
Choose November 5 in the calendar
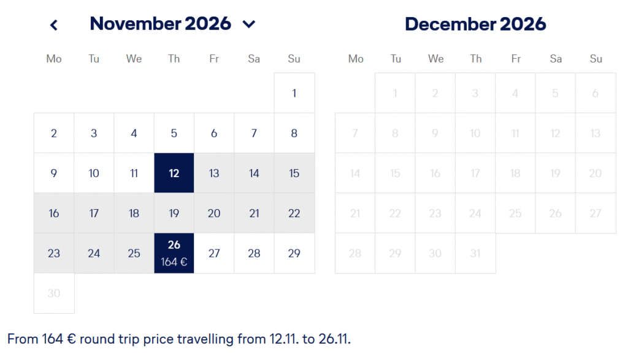174,133
